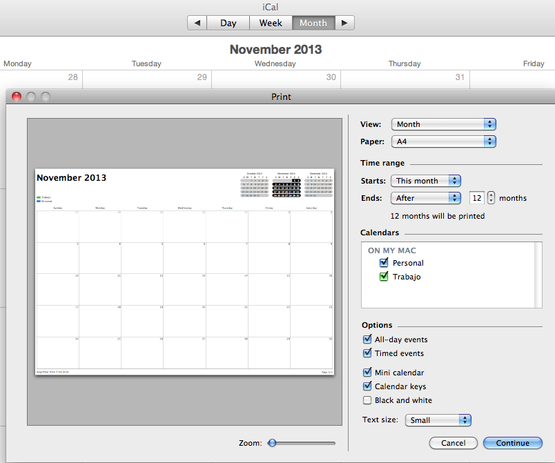Click the previous month navigation arrow
Viewport: 555px width, 463px height.
click(x=197, y=23)
